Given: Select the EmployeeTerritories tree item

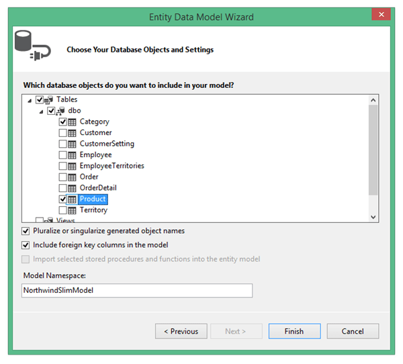Looking at the screenshot, I should (x=111, y=166).
